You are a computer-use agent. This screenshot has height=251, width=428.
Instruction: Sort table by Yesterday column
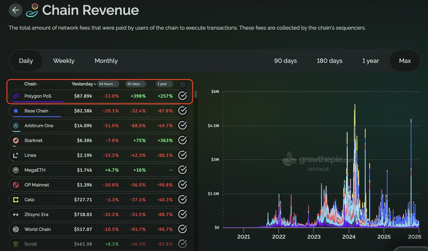[x=84, y=84]
